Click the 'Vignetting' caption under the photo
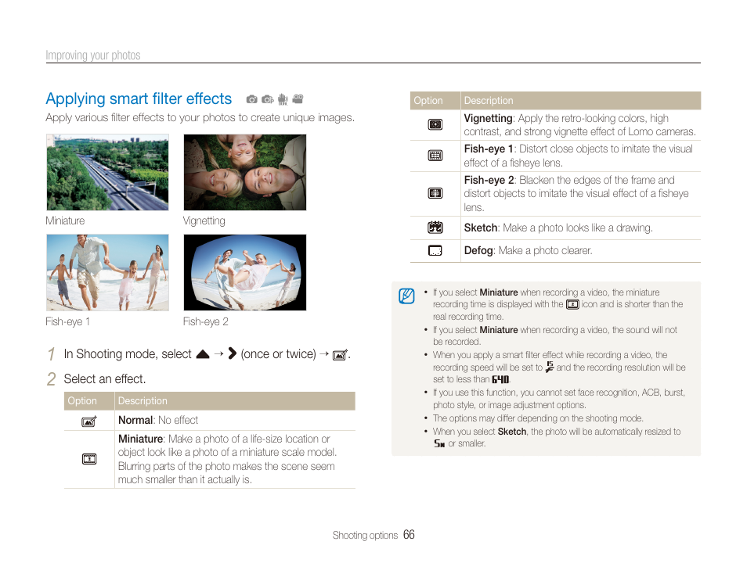This screenshot has height=563, width=747. (204, 221)
